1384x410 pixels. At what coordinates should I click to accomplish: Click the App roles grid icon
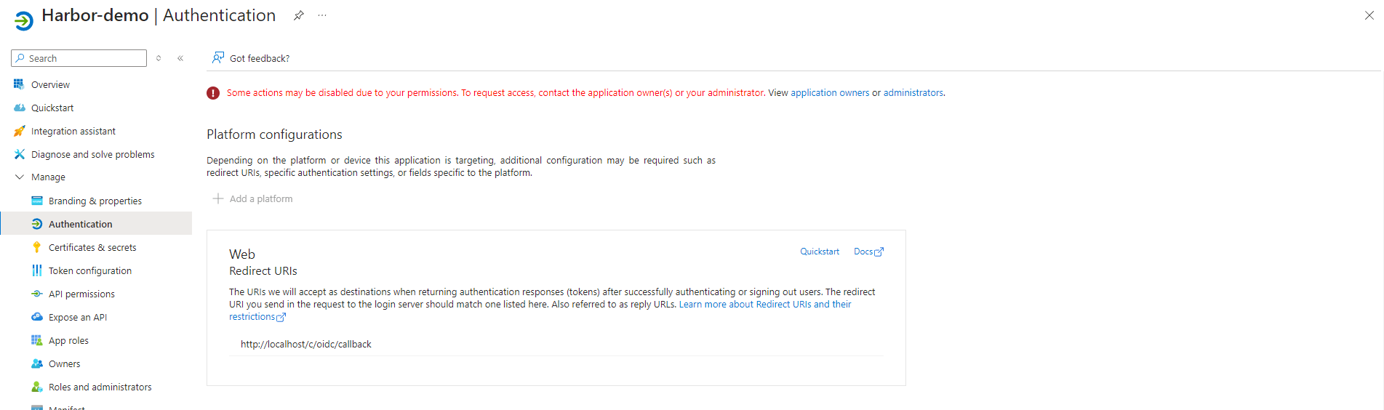37,340
